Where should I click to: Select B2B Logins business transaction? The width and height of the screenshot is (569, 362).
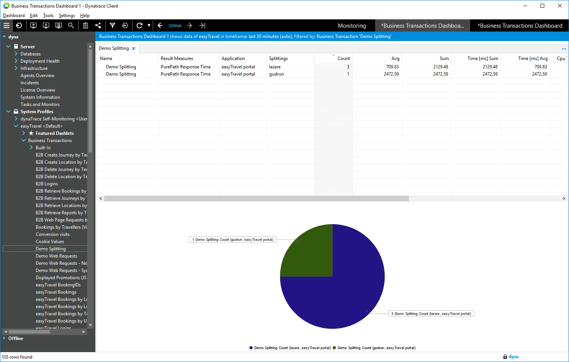coord(47,184)
